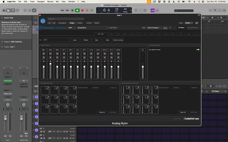228x142 pixels.
Task: Click the Total Recall button
Action: pos(113,28)
